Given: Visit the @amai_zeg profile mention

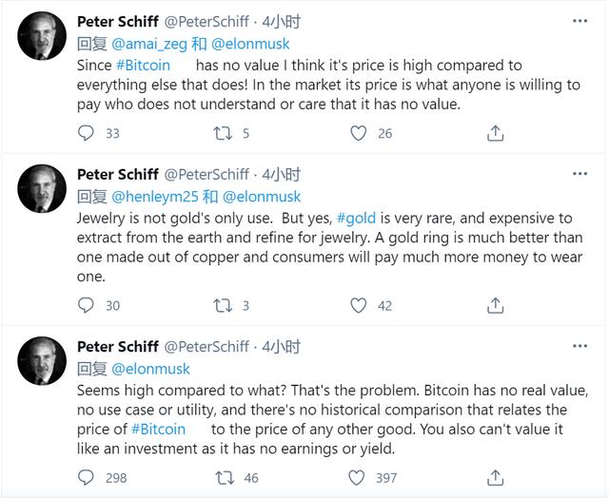Looking at the screenshot, I should click(x=153, y=43).
